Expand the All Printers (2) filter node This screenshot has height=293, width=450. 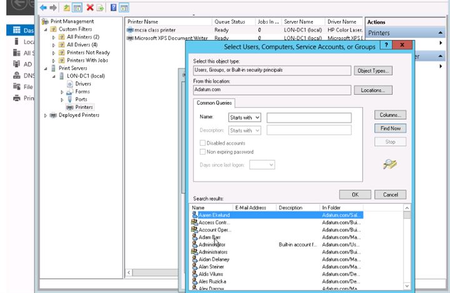pyautogui.click(x=54, y=37)
